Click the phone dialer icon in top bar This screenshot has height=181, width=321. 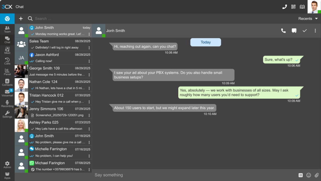[x=284, y=7]
